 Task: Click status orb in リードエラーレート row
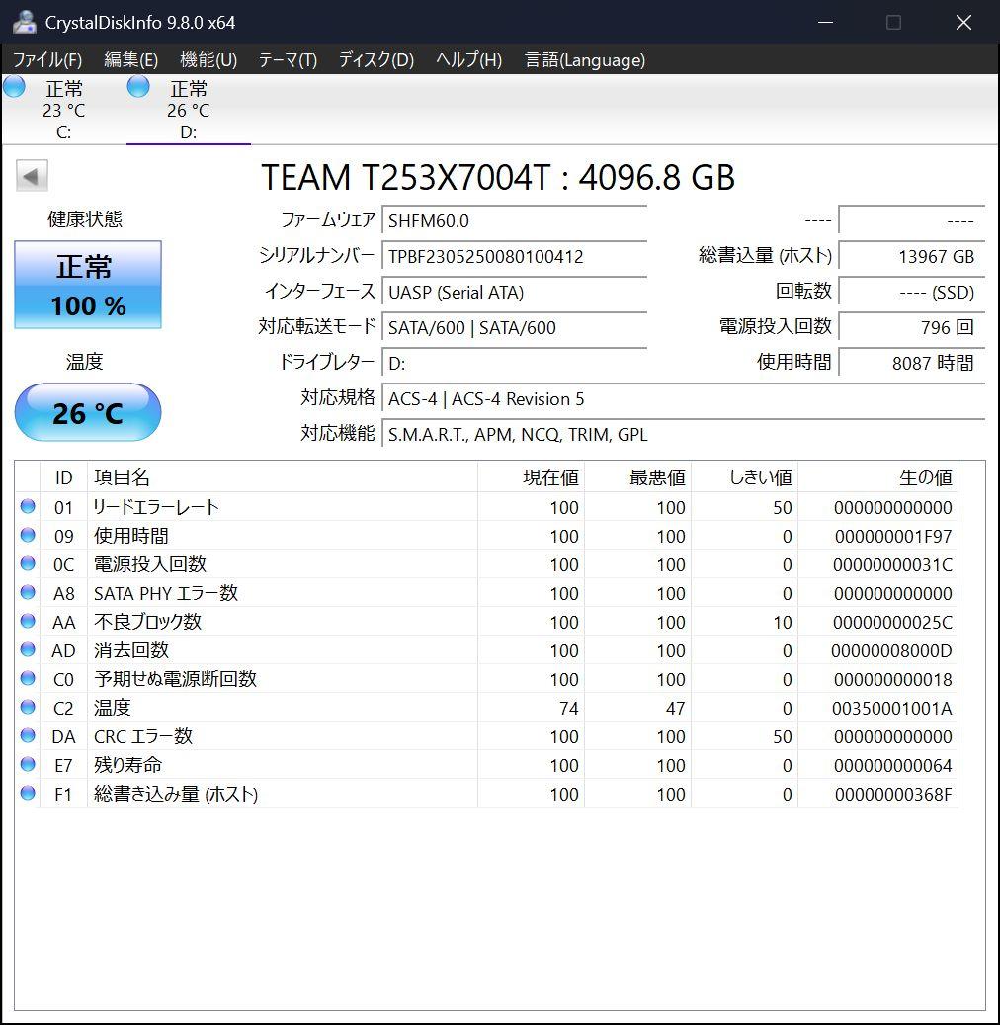tap(28, 506)
